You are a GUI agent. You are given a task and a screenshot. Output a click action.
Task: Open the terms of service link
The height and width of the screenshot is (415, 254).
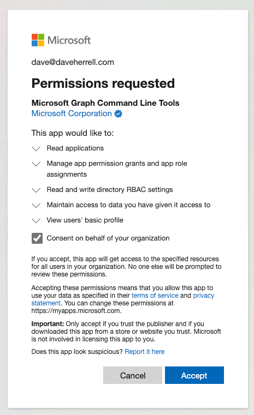(155, 296)
